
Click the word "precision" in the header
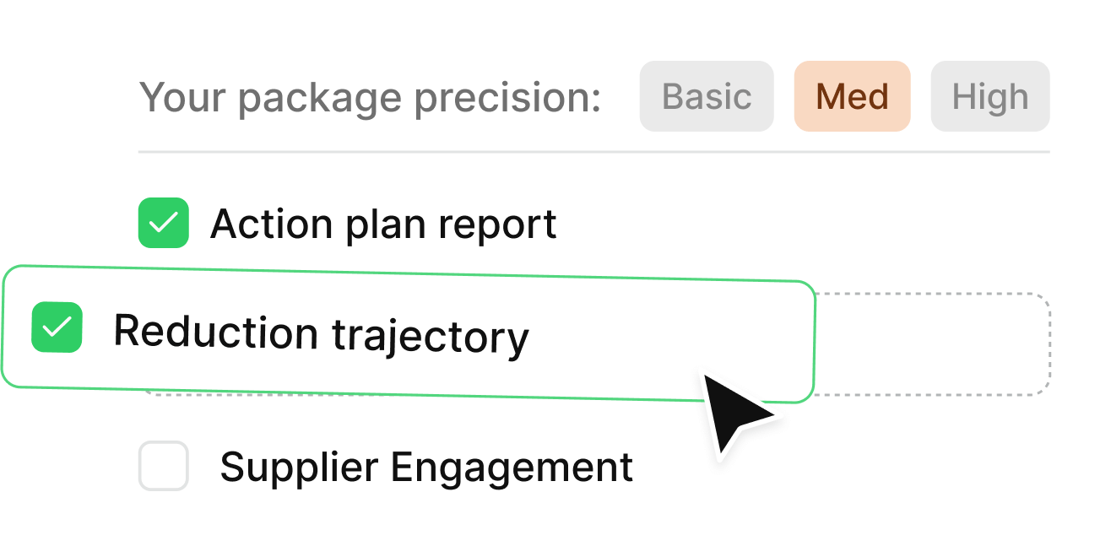tap(505, 98)
